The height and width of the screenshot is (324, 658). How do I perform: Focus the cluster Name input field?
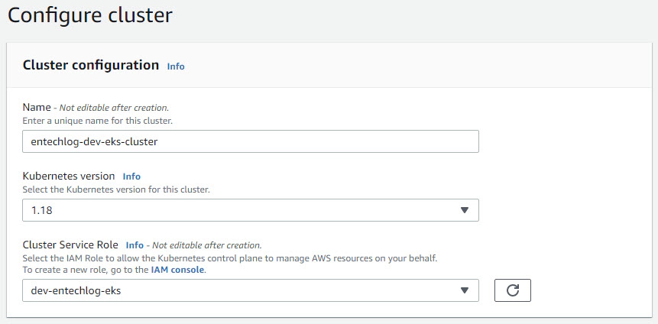click(251, 141)
